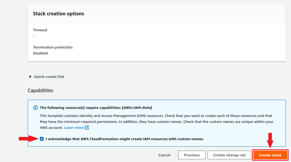Screen dimensions: 291x162
Task: Click the Quick-create link section label
Action: (x=49, y=77)
